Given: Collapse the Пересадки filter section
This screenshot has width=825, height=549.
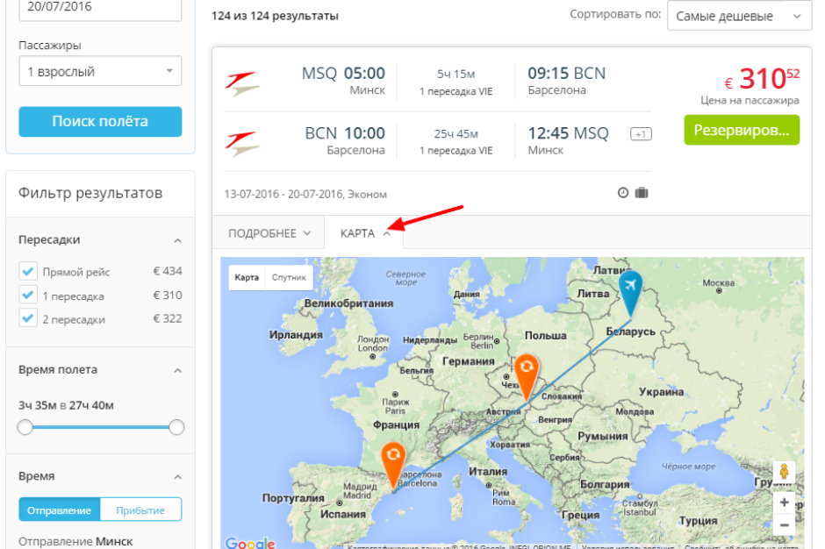Looking at the screenshot, I should [177, 240].
